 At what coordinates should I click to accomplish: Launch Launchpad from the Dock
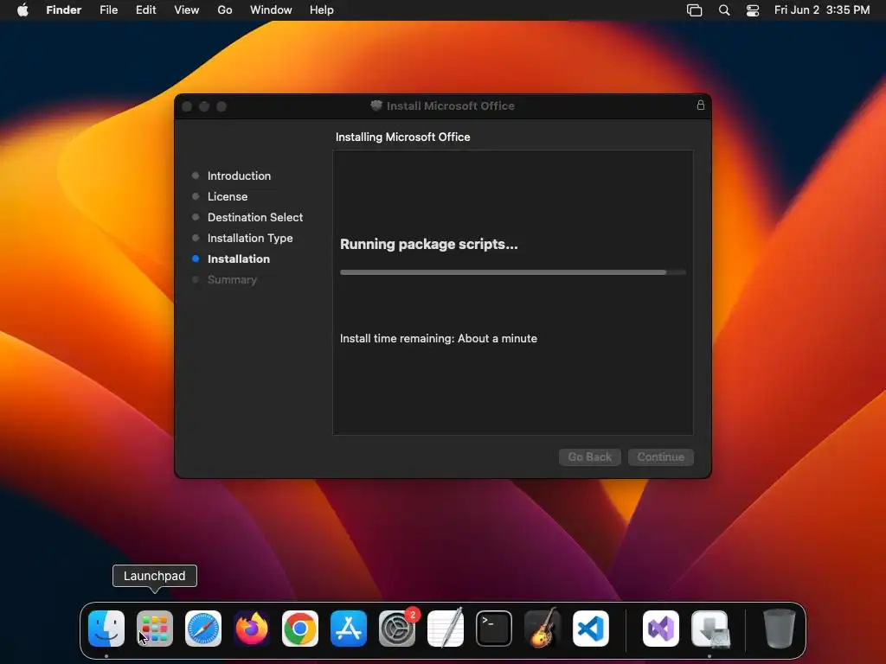pos(155,628)
